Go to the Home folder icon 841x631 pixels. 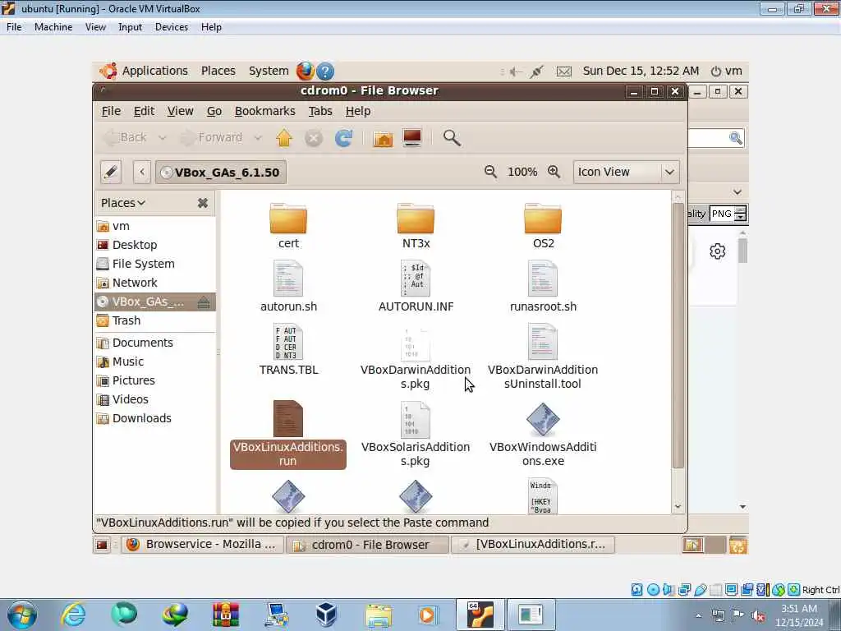tap(383, 138)
